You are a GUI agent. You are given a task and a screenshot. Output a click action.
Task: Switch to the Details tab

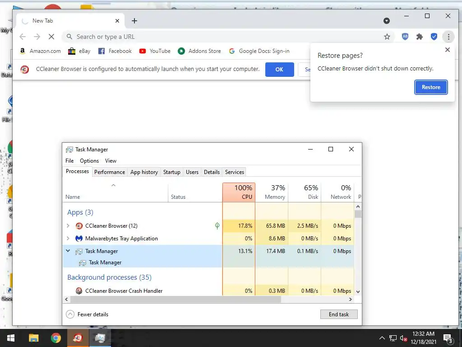[x=212, y=172]
